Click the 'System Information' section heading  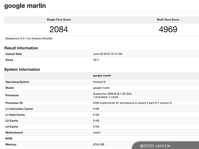coord(22,70)
